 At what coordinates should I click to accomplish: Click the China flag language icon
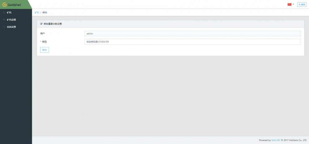(290, 4)
